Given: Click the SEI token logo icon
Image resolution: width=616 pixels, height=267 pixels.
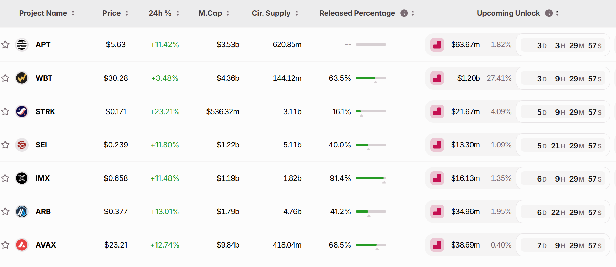Looking at the screenshot, I should [22, 145].
